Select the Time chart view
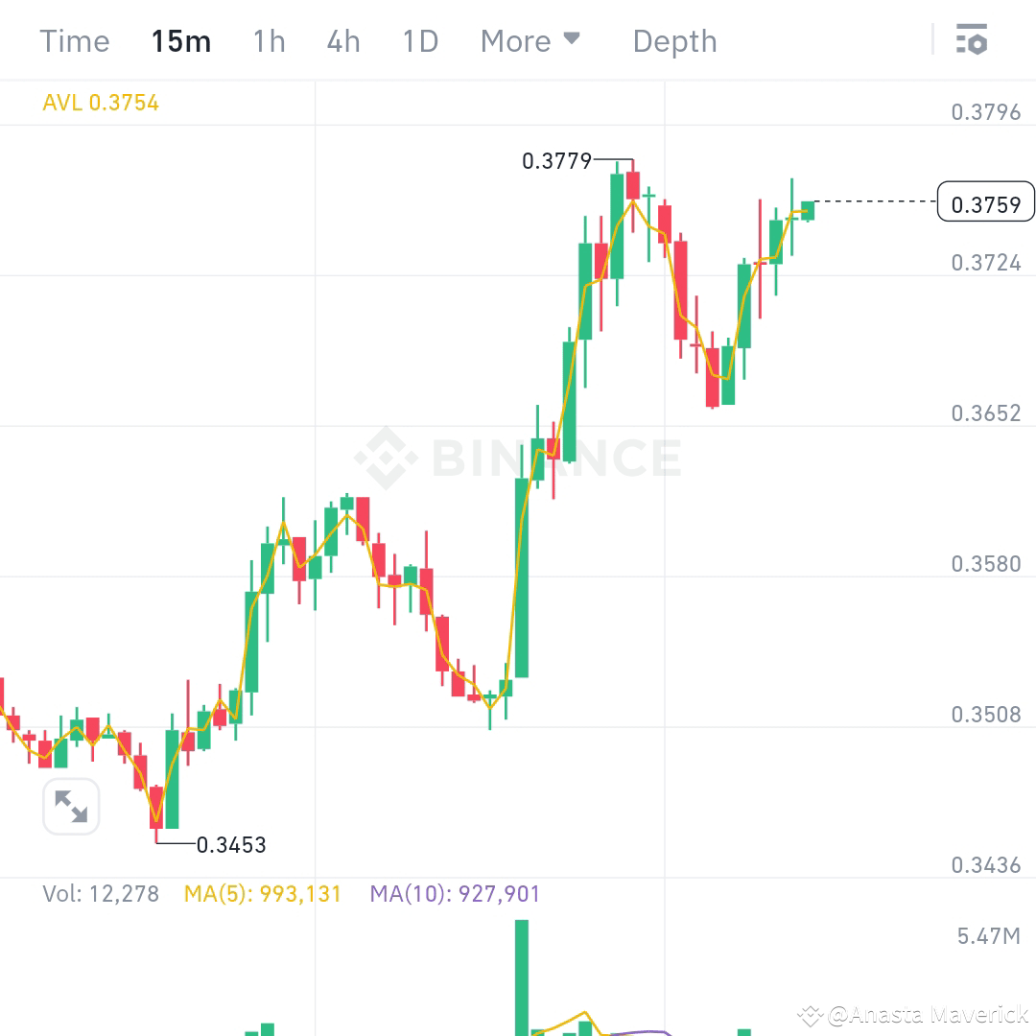The height and width of the screenshot is (1036, 1036). (x=74, y=40)
